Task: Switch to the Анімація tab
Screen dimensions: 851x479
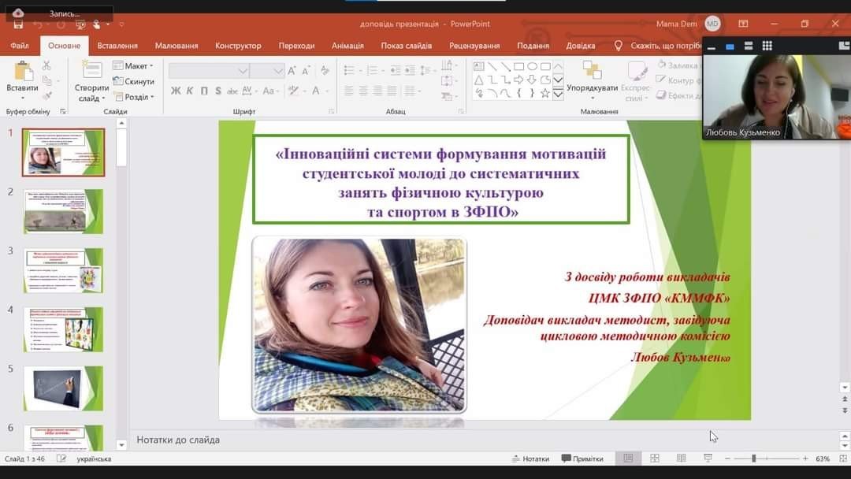Action: tap(347, 46)
